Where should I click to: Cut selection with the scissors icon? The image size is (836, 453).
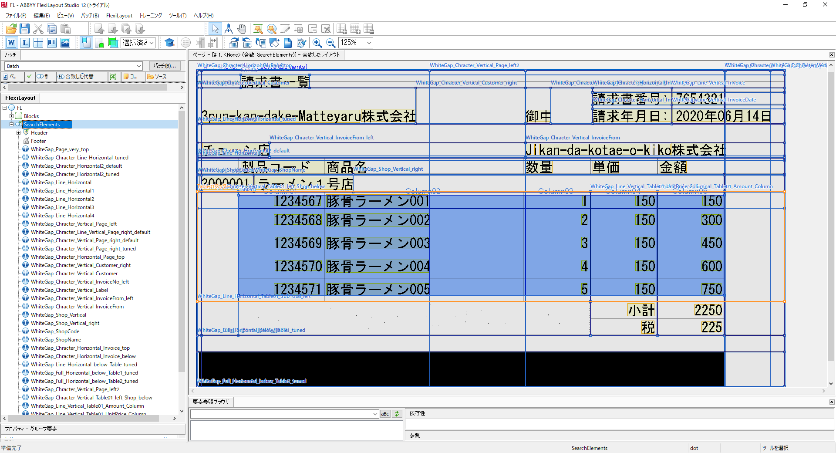click(x=38, y=29)
